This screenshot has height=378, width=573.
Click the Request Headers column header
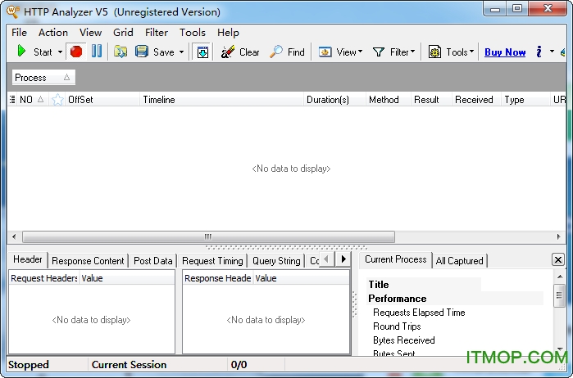click(x=43, y=278)
